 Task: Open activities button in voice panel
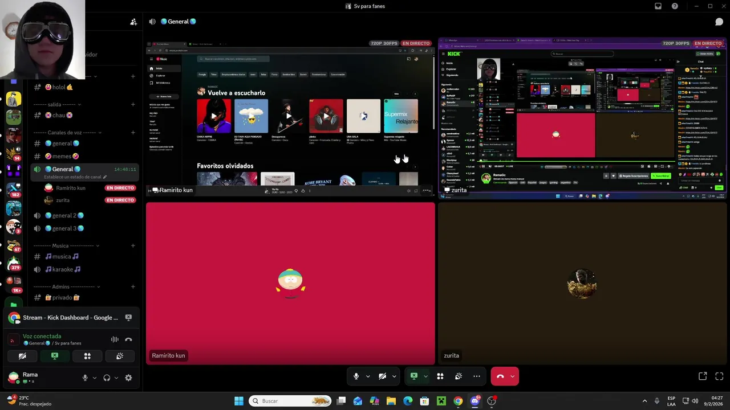click(x=87, y=356)
